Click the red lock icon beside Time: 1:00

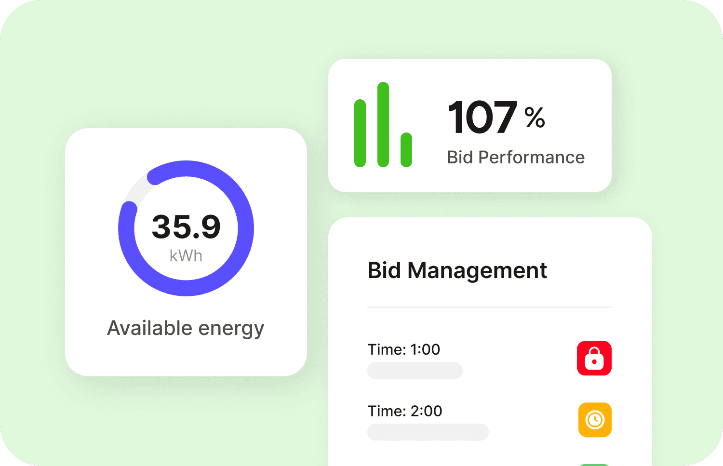coord(594,358)
